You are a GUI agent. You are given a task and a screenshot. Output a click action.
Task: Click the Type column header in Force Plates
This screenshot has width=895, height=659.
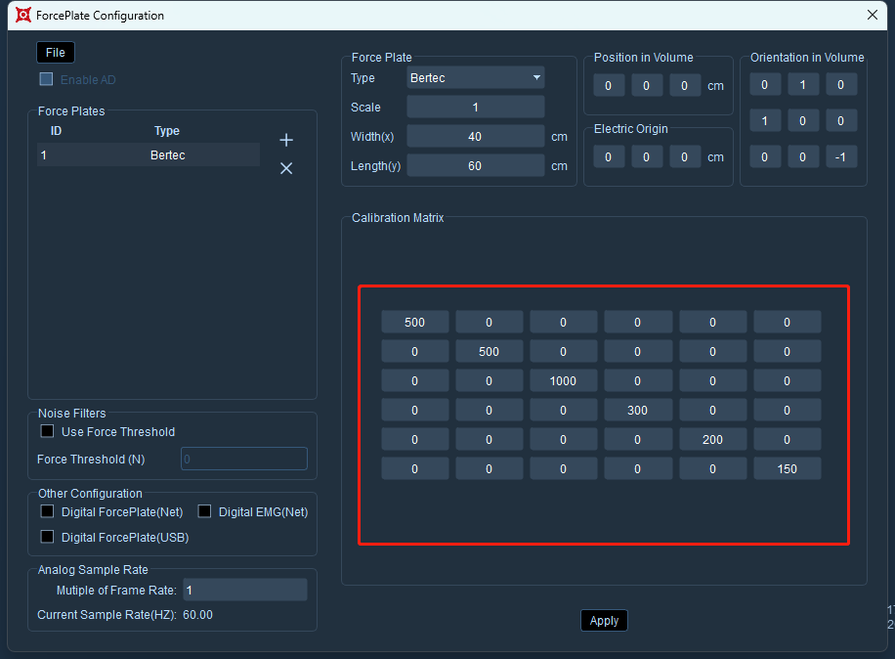point(167,131)
